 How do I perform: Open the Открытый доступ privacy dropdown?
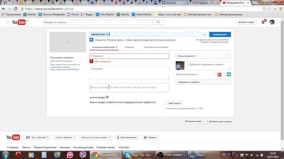click(x=203, y=56)
